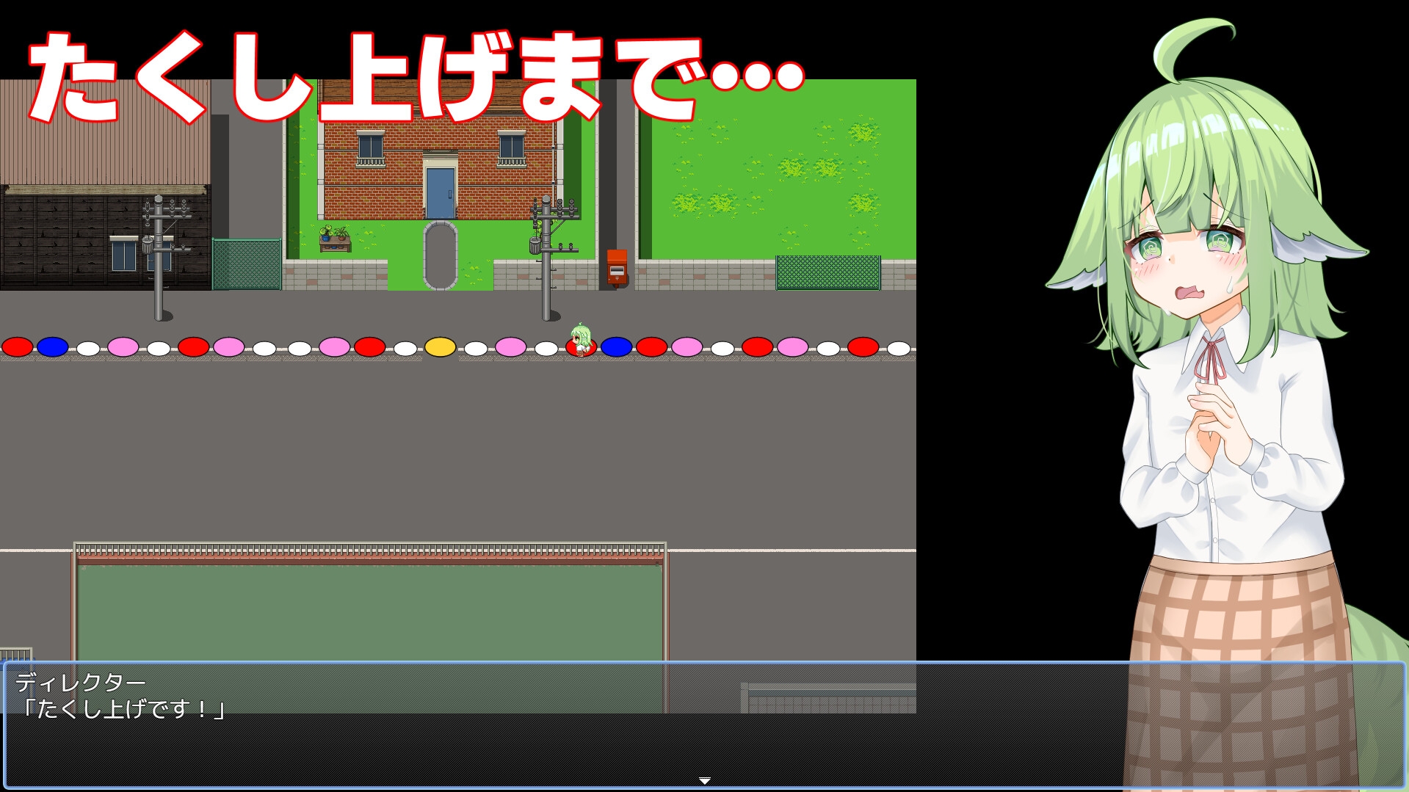The height and width of the screenshot is (792, 1409).
Task: Click the right window of the brick house
Action: [x=511, y=149]
